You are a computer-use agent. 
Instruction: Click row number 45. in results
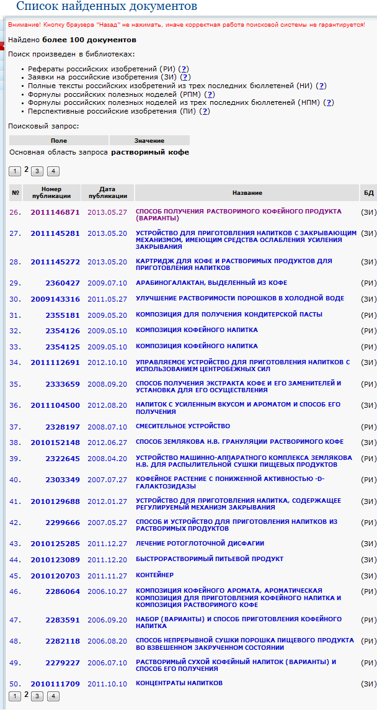15,576
